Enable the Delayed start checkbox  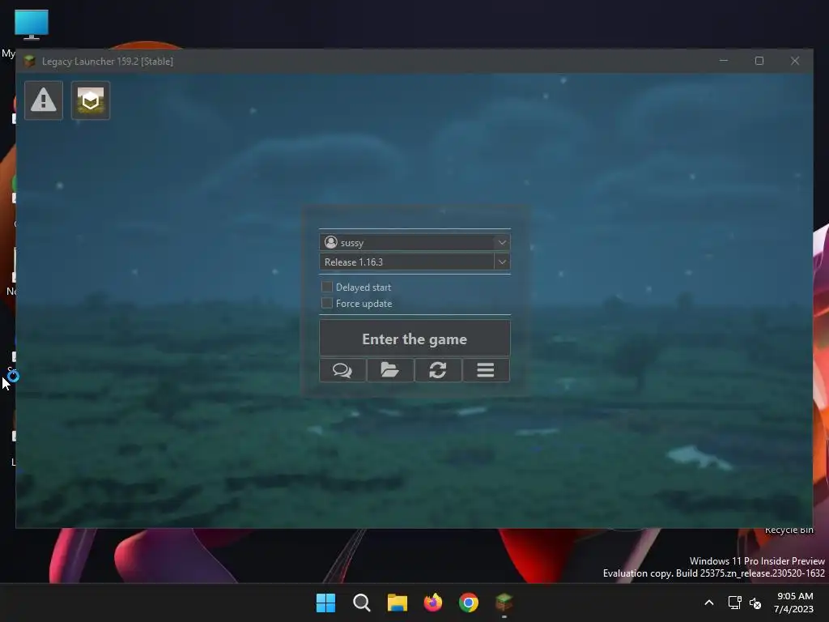(327, 288)
